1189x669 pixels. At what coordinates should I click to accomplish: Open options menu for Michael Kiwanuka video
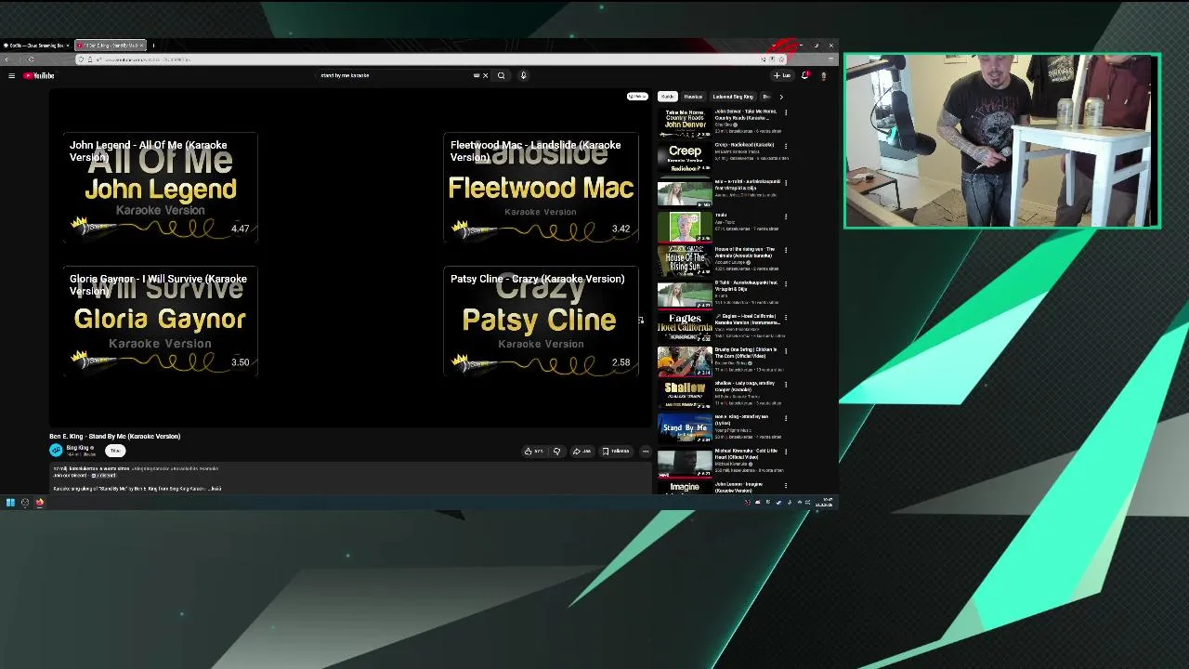(x=786, y=451)
